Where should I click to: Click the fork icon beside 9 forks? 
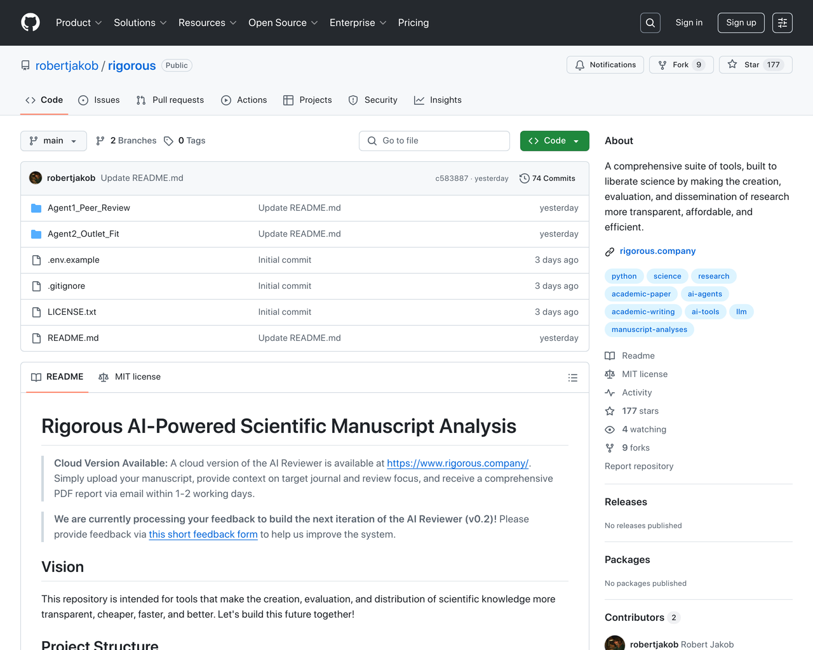(x=610, y=448)
